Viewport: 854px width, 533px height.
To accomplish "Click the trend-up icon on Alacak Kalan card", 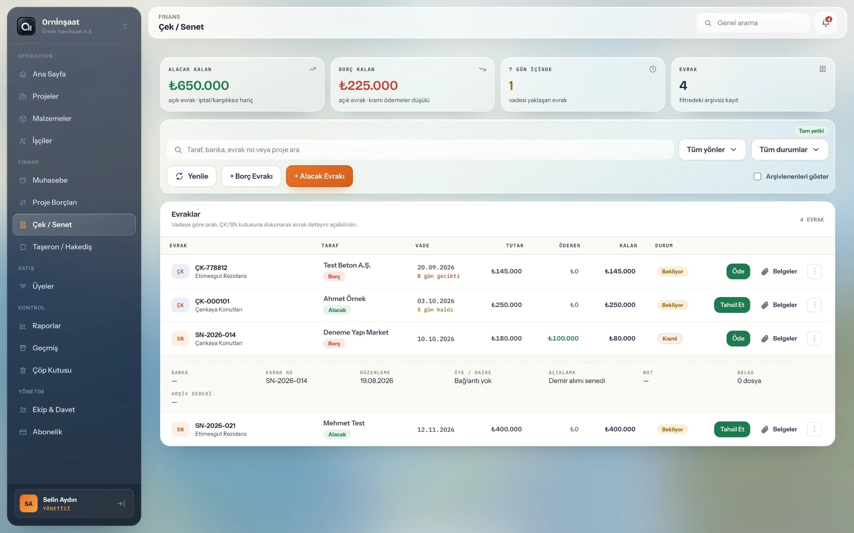I will pyautogui.click(x=312, y=69).
